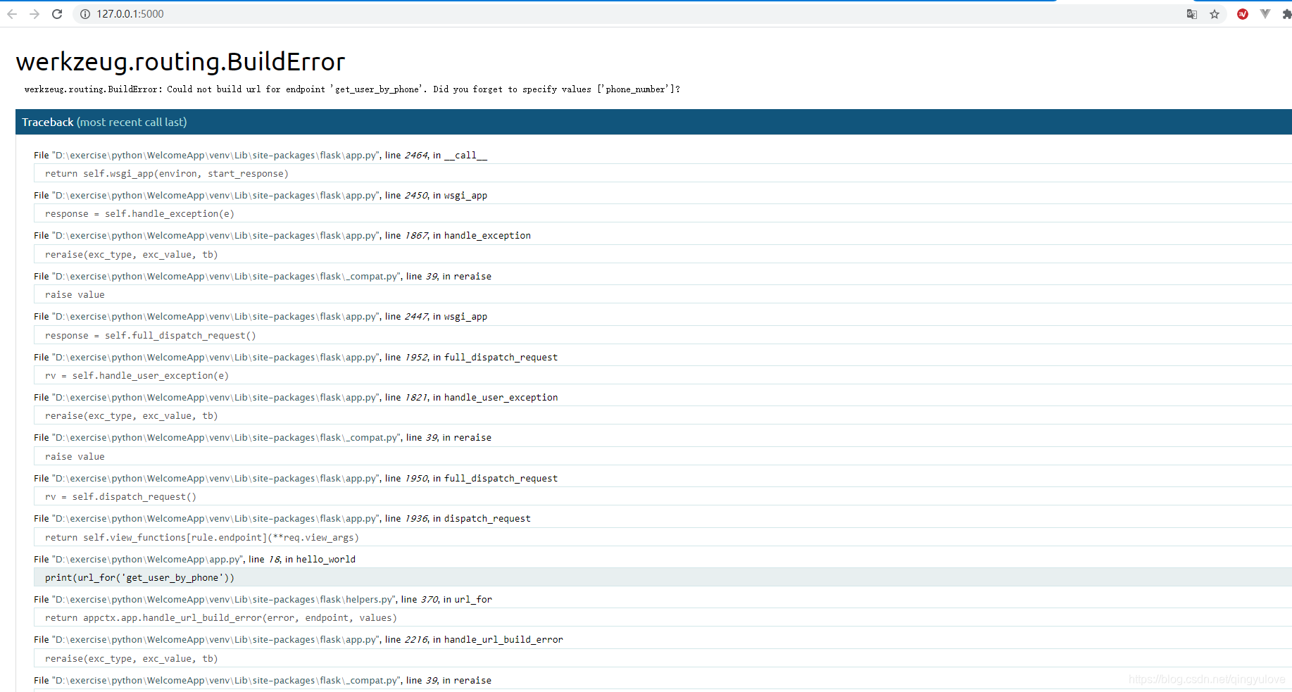The width and height of the screenshot is (1292, 692).
Task: Open the grey V-shaped extension icon
Action: [1265, 14]
